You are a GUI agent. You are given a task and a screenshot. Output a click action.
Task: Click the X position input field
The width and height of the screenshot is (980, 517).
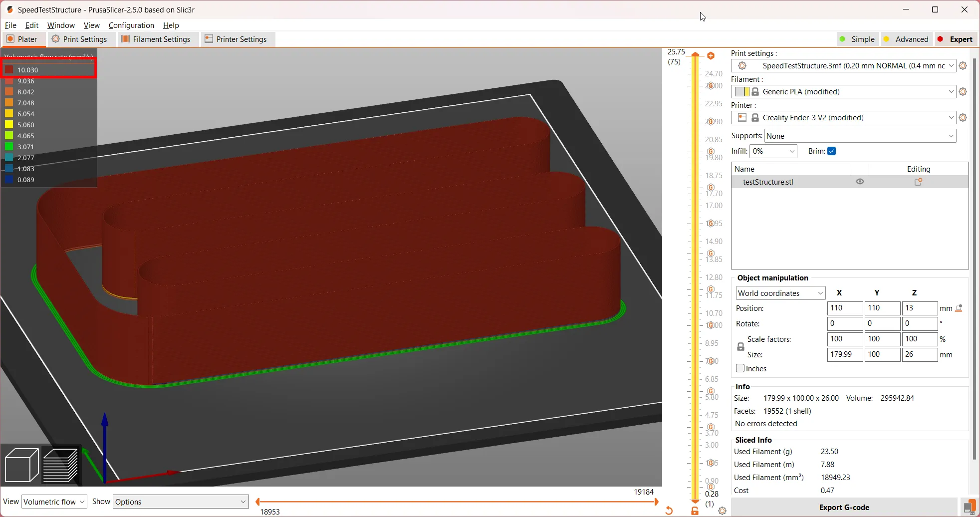click(x=844, y=308)
